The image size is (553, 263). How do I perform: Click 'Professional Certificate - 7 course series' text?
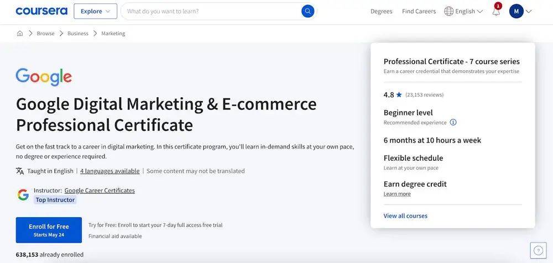pos(452,61)
